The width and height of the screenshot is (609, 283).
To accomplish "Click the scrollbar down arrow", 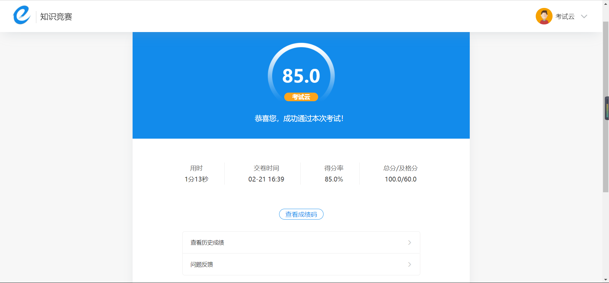I will pyautogui.click(x=606, y=280).
